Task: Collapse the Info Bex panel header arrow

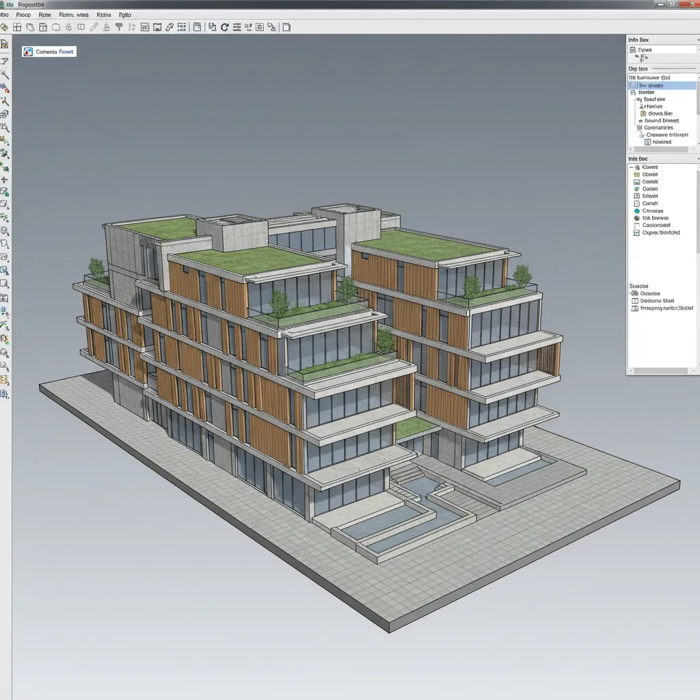Action: (x=697, y=40)
